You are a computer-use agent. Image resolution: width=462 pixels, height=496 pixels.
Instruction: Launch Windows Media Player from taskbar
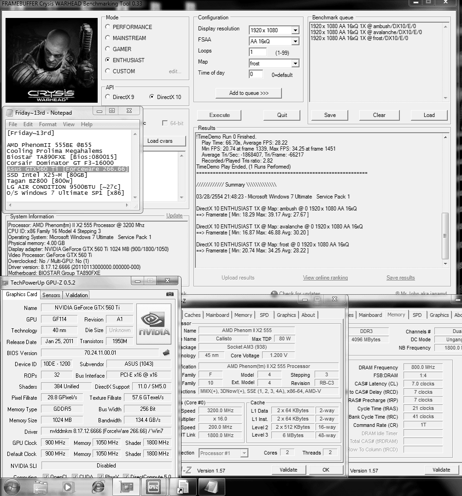(x=67, y=487)
